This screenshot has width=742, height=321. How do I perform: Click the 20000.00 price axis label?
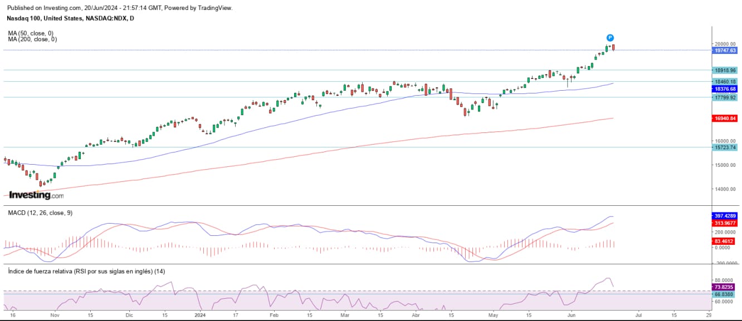pos(725,44)
